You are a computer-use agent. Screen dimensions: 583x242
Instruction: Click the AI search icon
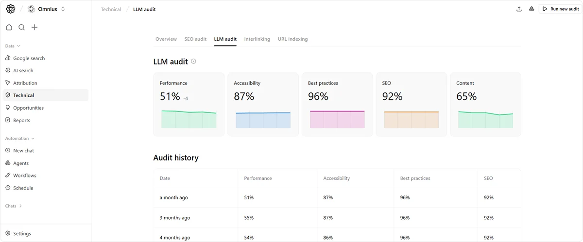coord(8,70)
